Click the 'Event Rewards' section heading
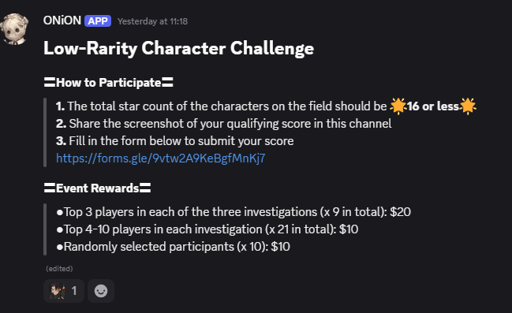512x313 pixels. (97, 188)
